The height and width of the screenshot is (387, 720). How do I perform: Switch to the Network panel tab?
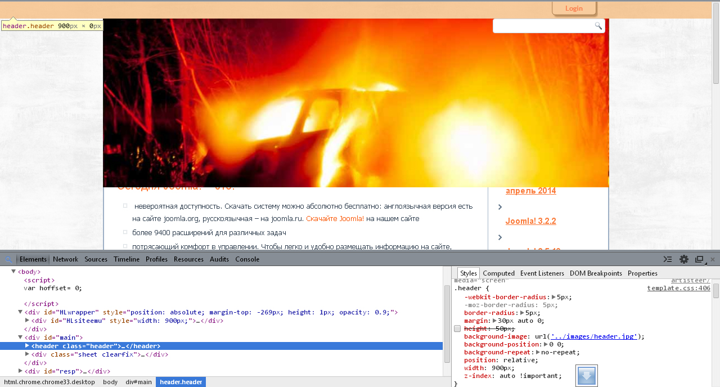[x=65, y=259]
